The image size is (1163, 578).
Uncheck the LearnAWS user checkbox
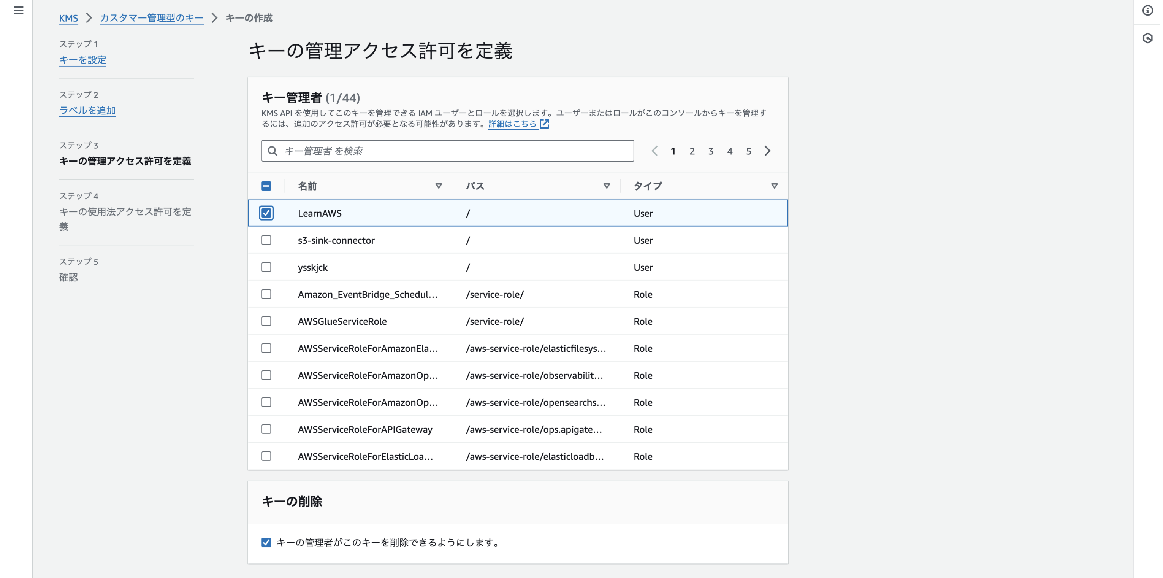pos(266,213)
